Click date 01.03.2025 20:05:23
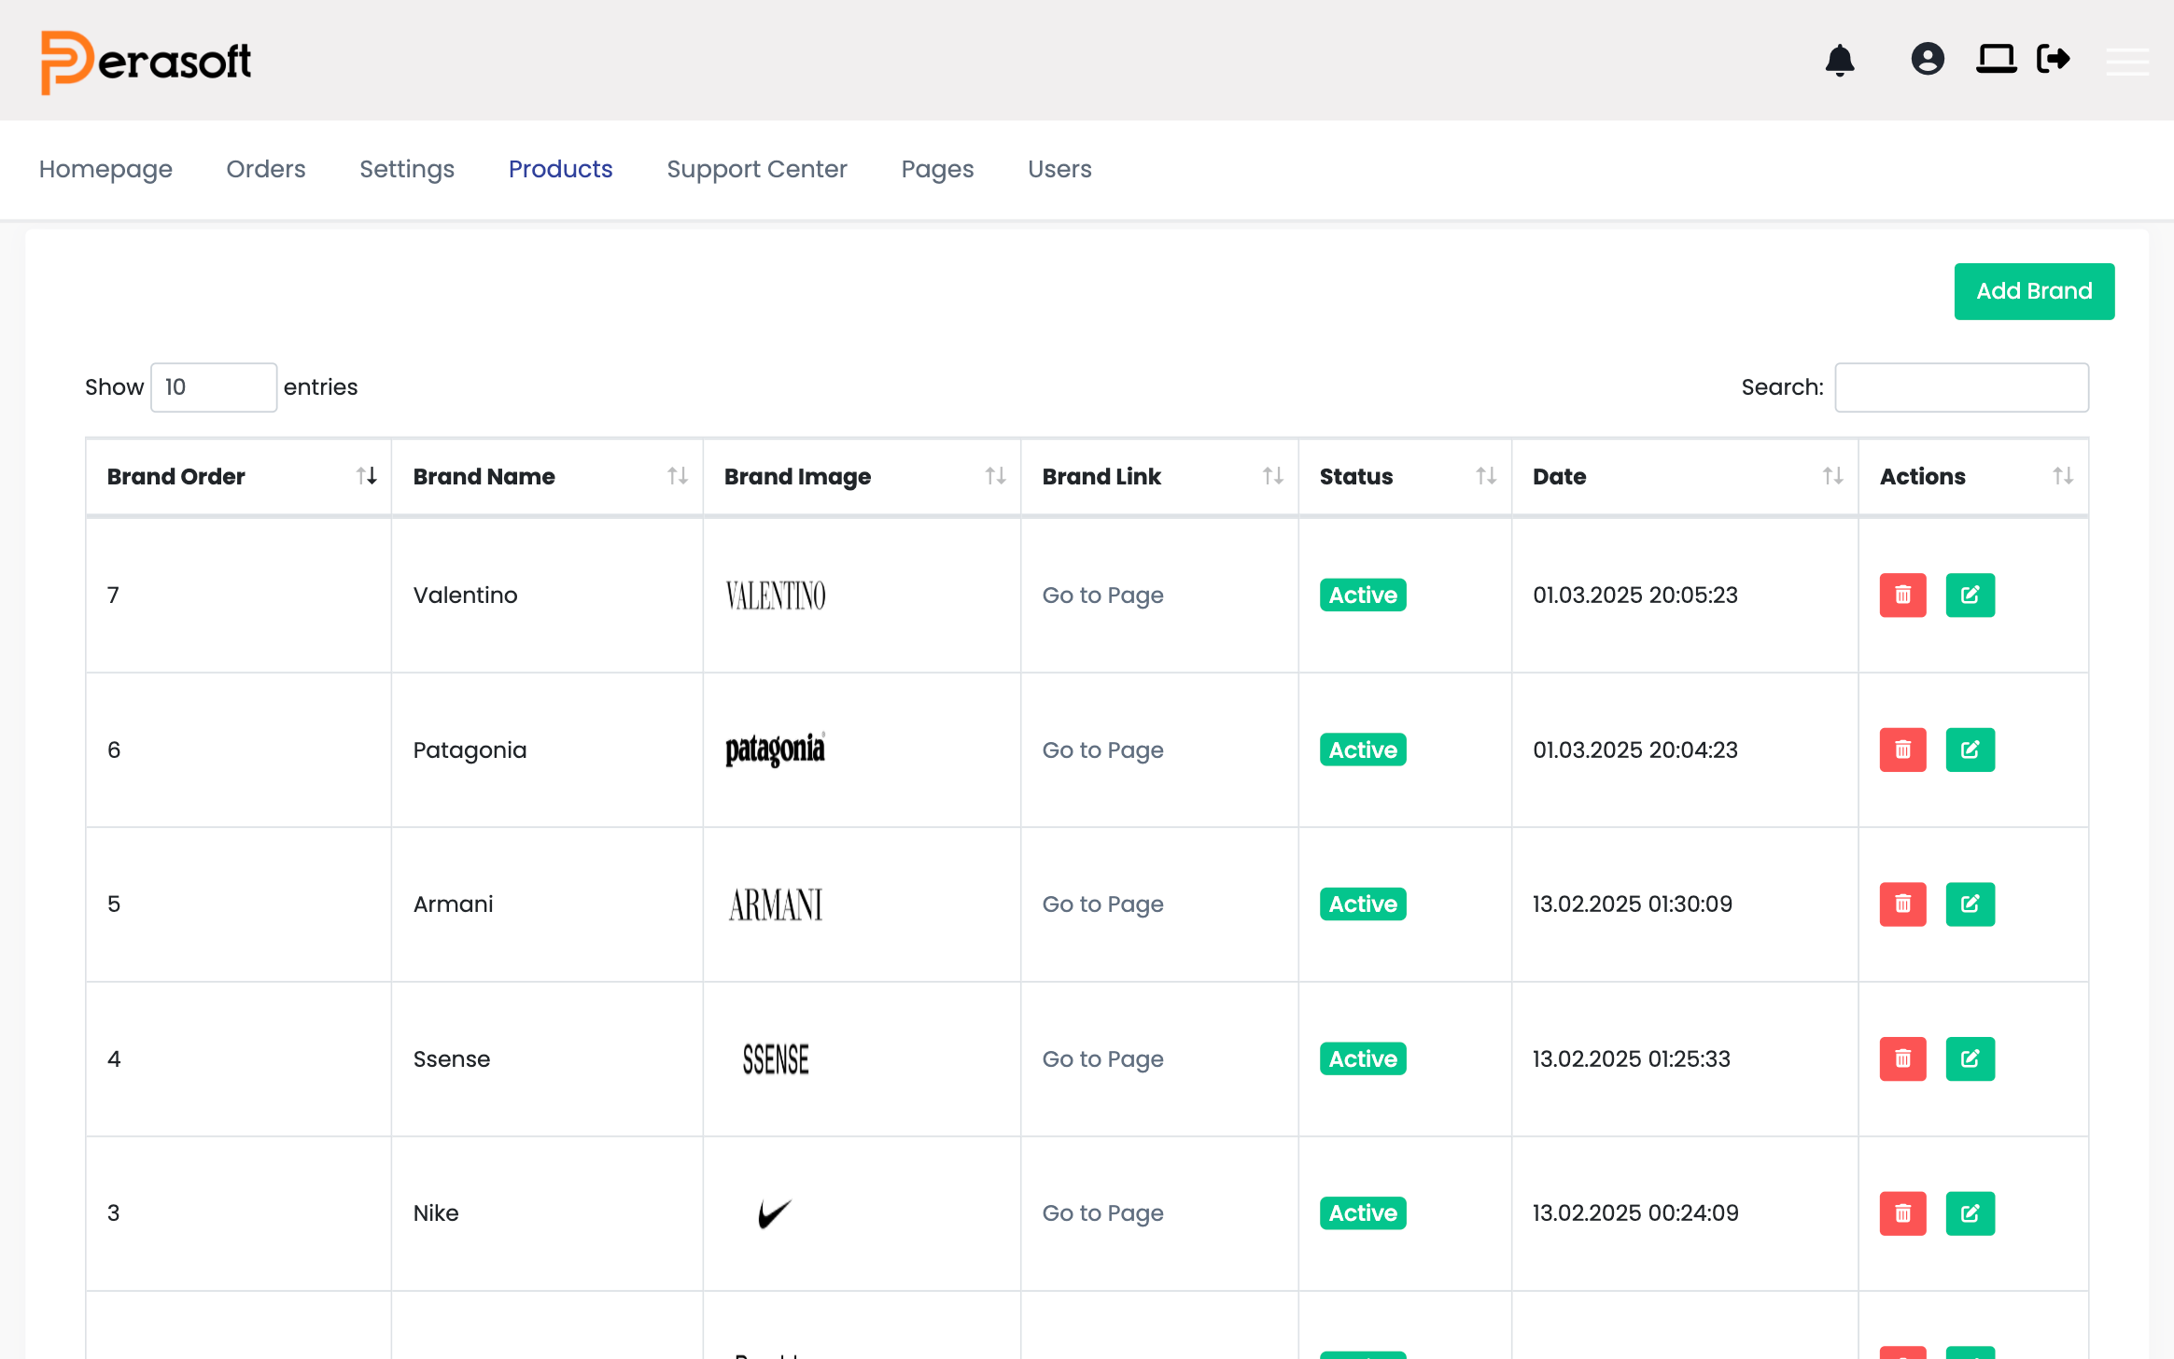2174x1359 pixels. click(x=1635, y=595)
